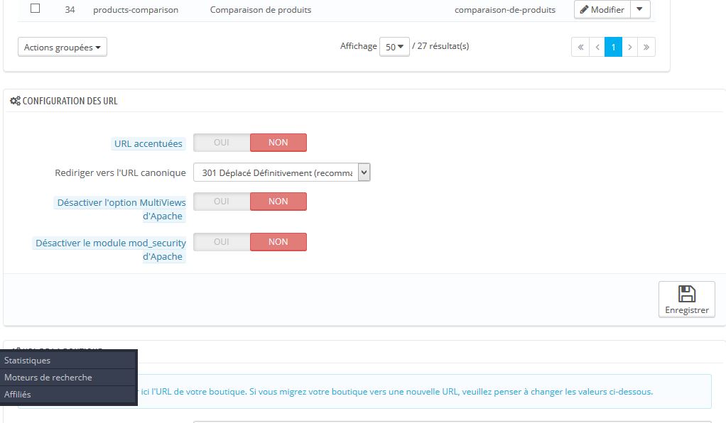This screenshot has width=726, height=423.
Task: Click Modifier button for products-comparison
Action: coord(602,9)
